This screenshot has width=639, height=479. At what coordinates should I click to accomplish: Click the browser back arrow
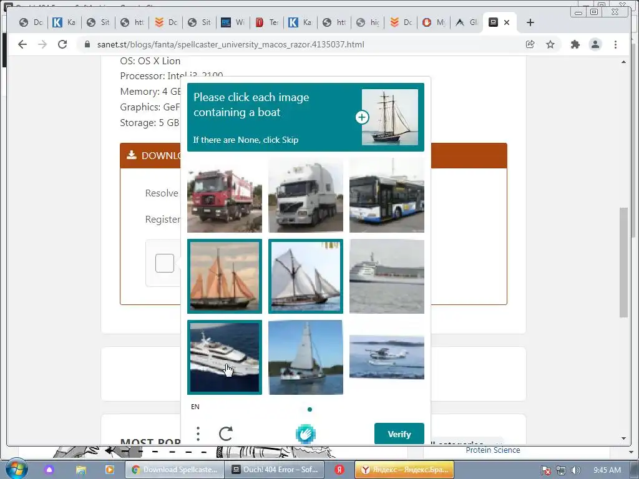point(22,44)
